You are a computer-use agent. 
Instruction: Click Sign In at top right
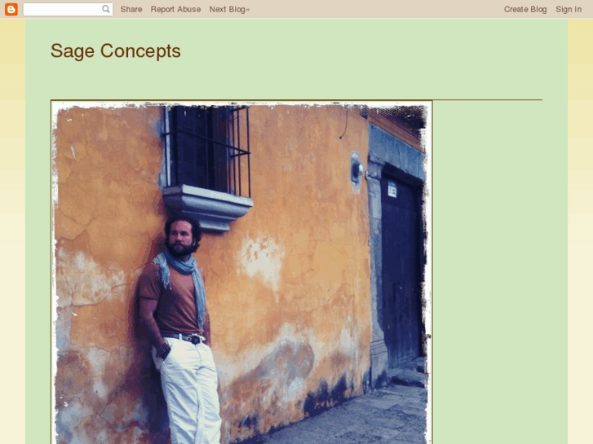coord(569,9)
